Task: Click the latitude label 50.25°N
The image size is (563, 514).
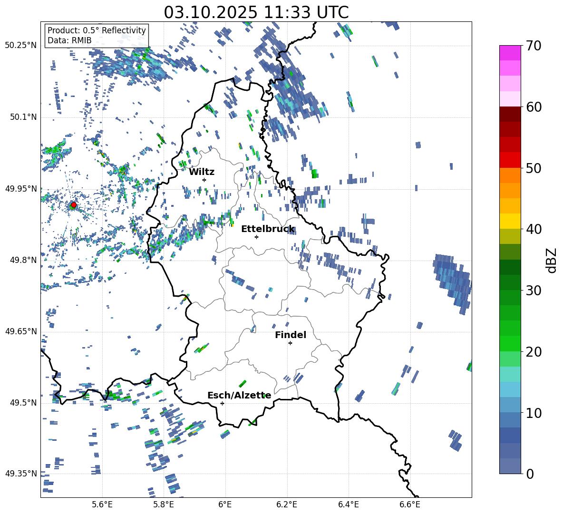Action: click(x=21, y=46)
